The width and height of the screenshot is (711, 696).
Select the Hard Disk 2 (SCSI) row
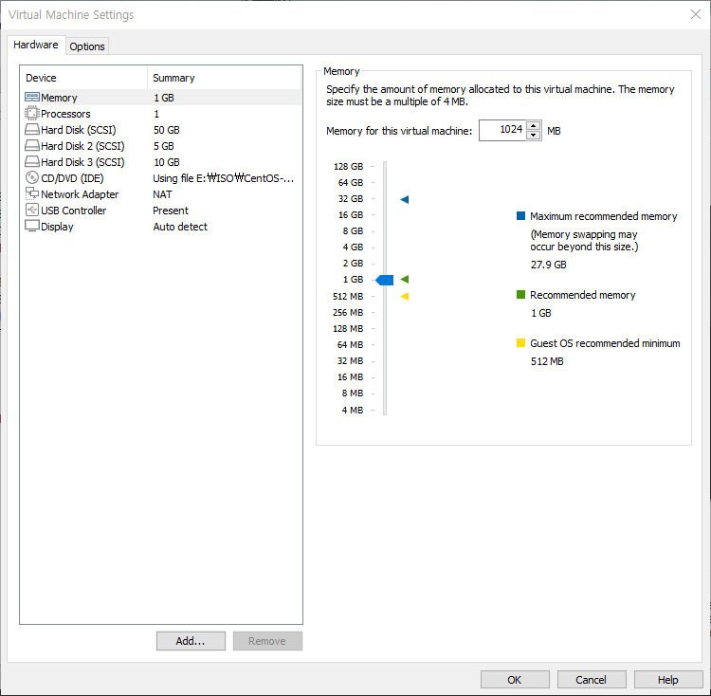[x=162, y=145]
